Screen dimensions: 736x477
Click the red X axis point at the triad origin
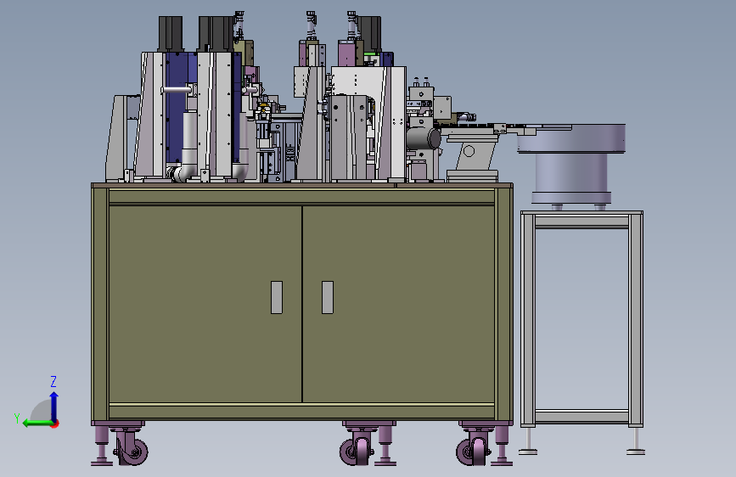55,424
